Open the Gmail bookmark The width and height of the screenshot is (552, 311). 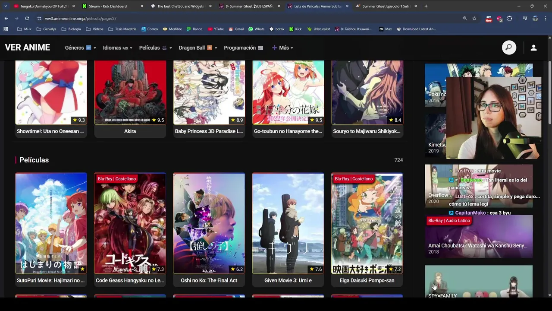[x=236, y=29]
